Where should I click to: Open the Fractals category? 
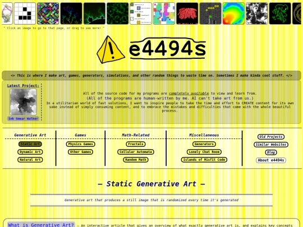click(x=136, y=144)
